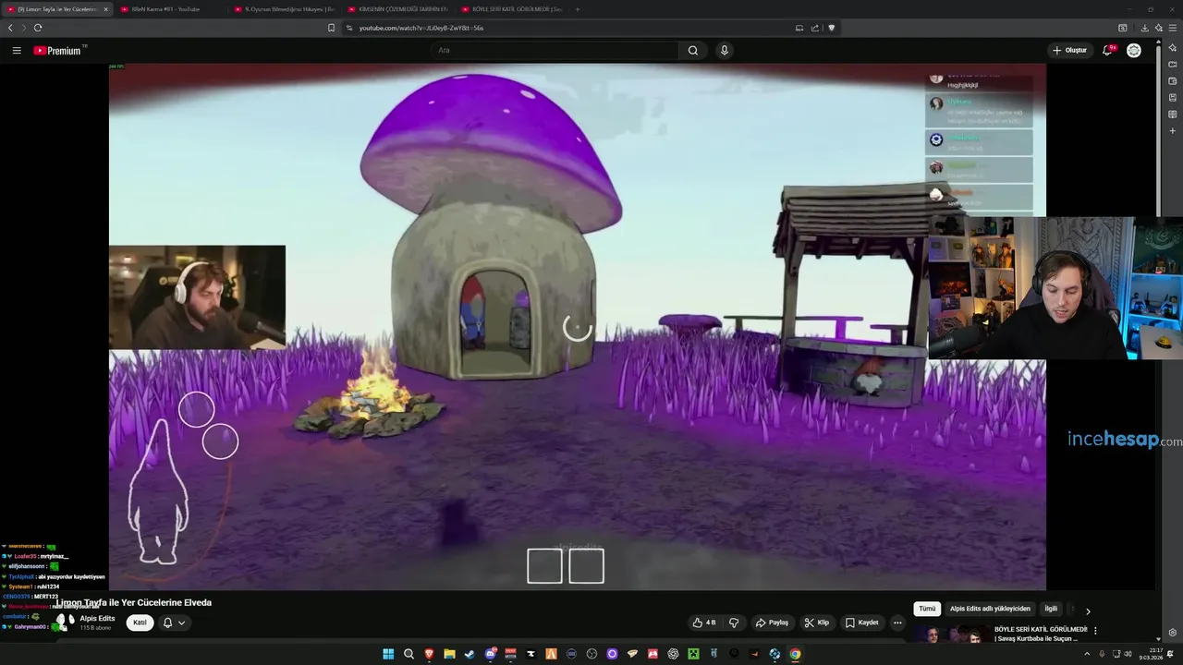The height and width of the screenshot is (665, 1183).
Task: Dislike the video with thumbs down
Action: 734,623
